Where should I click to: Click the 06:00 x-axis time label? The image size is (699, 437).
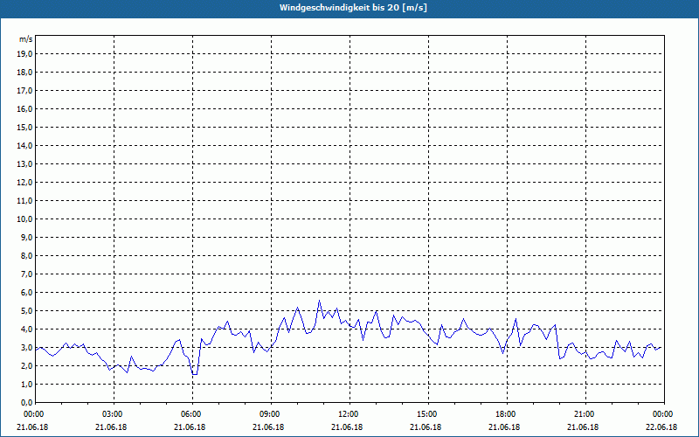[x=190, y=414]
